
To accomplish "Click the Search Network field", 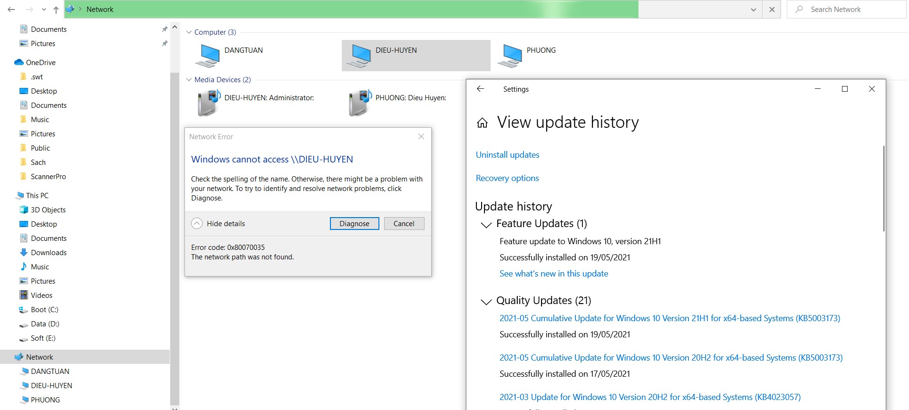I will pyautogui.click(x=847, y=10).
